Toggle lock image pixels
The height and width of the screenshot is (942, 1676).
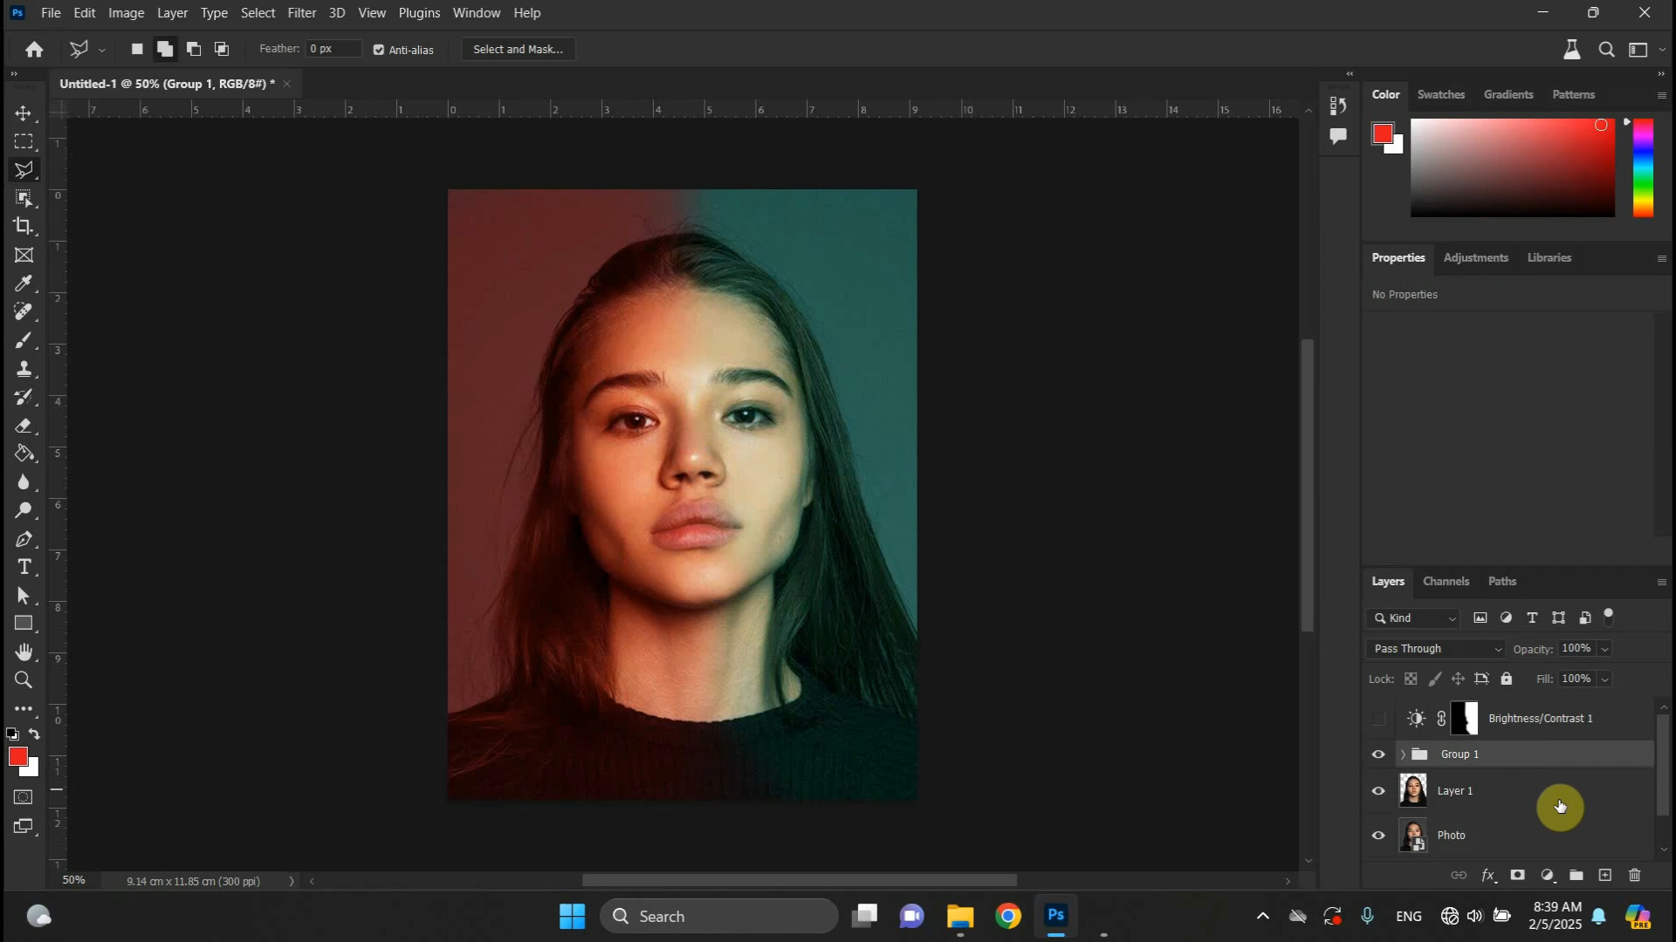pyautogui.click(x=1435, y=679)
